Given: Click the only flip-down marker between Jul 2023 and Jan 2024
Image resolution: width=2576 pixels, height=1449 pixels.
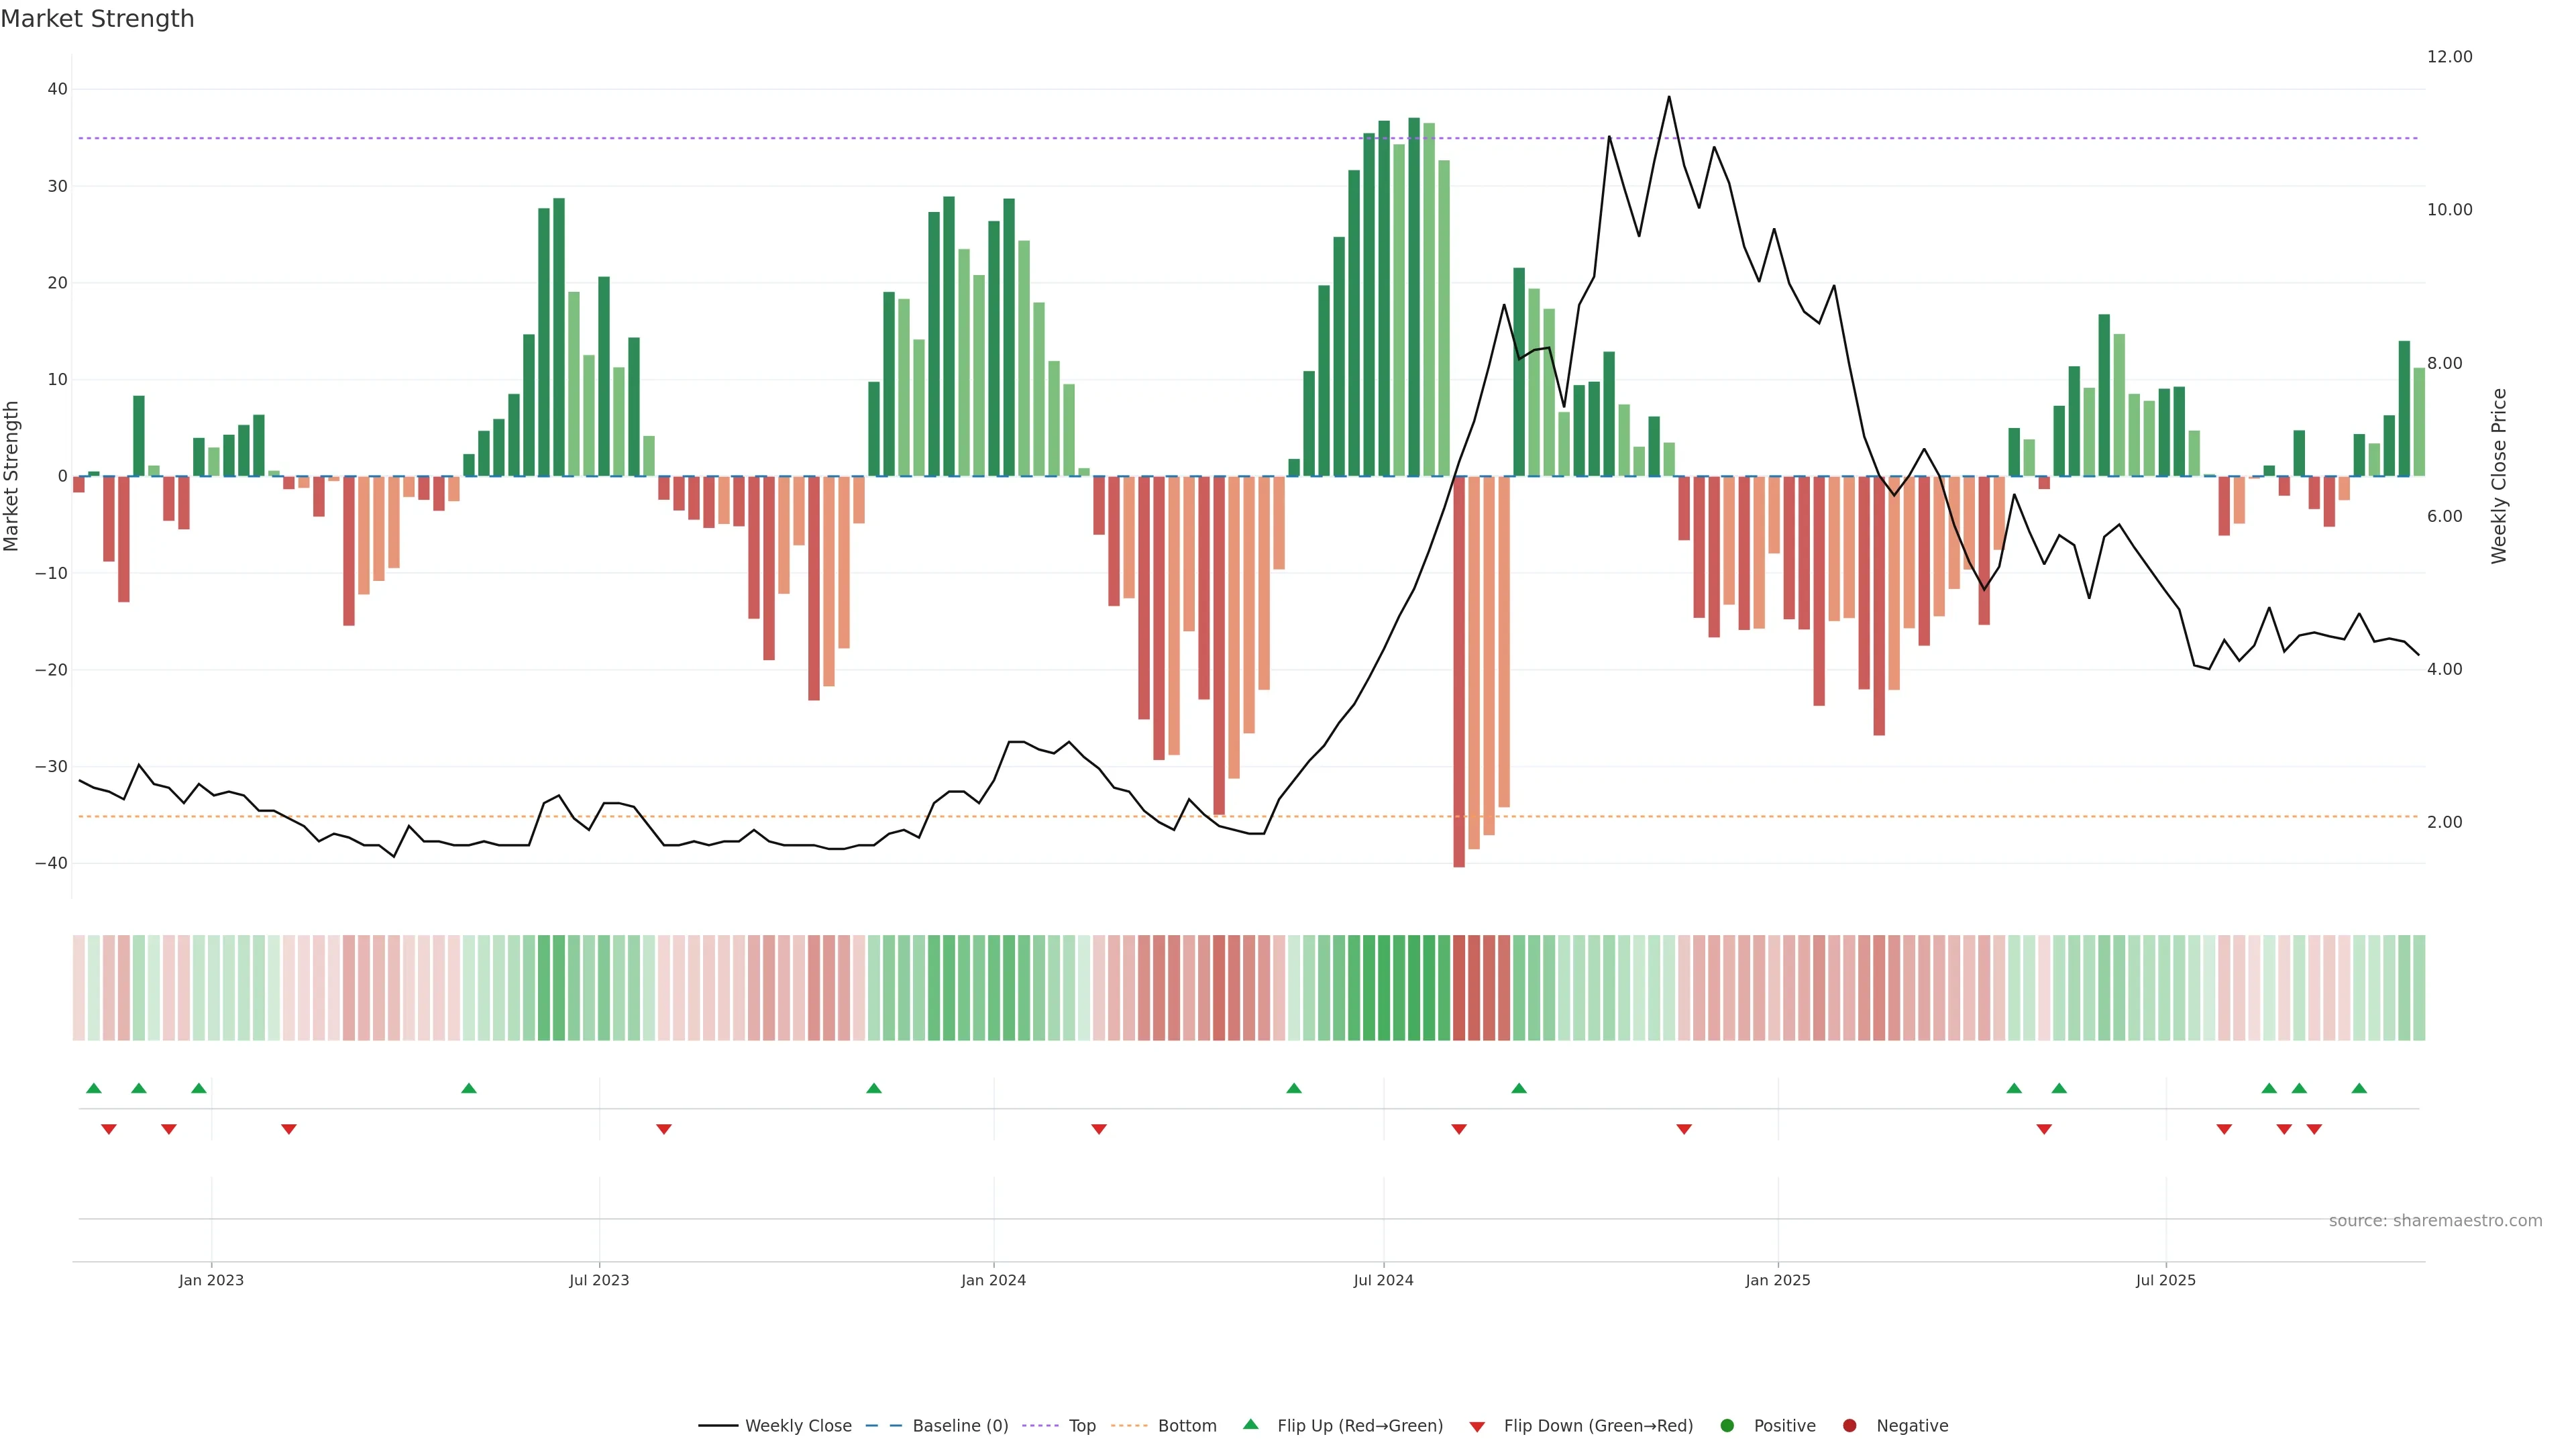Looking at the screenshot, I should [664, 1129].
